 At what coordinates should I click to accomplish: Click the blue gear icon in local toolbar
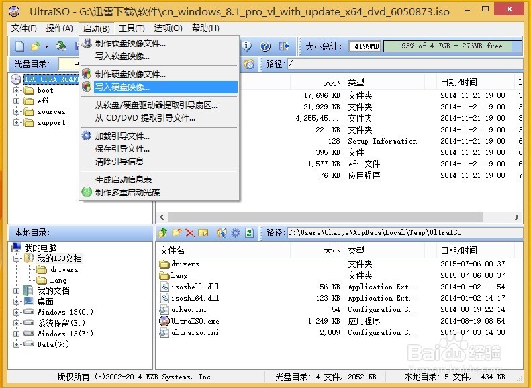tap(236, 232)
